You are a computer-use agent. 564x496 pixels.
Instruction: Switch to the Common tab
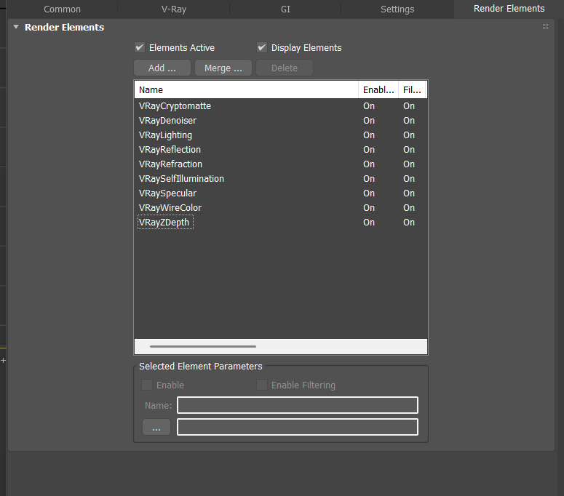[62, 9]
